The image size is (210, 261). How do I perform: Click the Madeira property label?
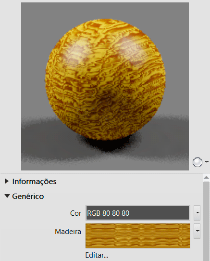click(68, 232)
